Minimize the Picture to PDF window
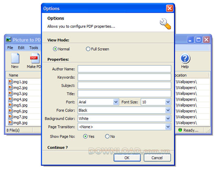216x170 pixels. 190,40
